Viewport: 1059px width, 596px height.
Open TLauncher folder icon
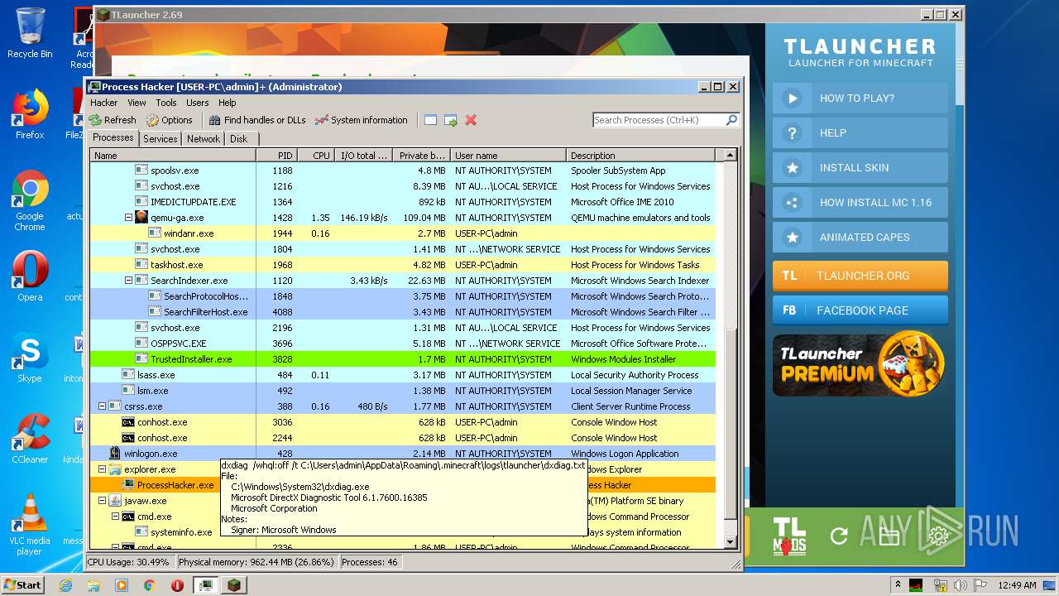click(x=889, y=536)
